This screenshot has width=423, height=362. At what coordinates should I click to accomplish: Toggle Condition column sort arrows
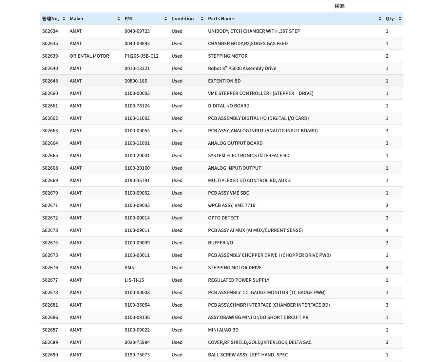coord(202,19)
